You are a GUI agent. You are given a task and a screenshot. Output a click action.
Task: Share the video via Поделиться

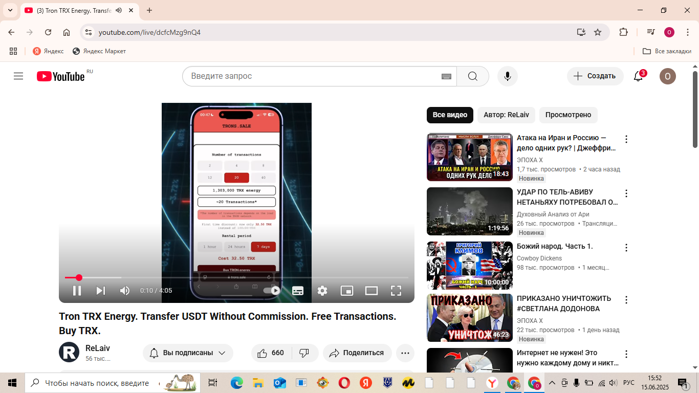[357, 353]
